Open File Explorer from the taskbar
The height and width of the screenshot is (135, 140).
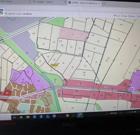[x=28, y=117]
